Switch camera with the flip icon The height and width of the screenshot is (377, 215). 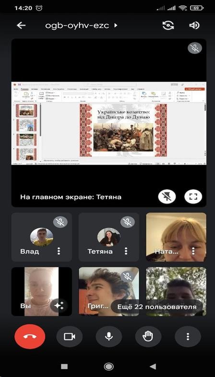(x=168, y=25)
